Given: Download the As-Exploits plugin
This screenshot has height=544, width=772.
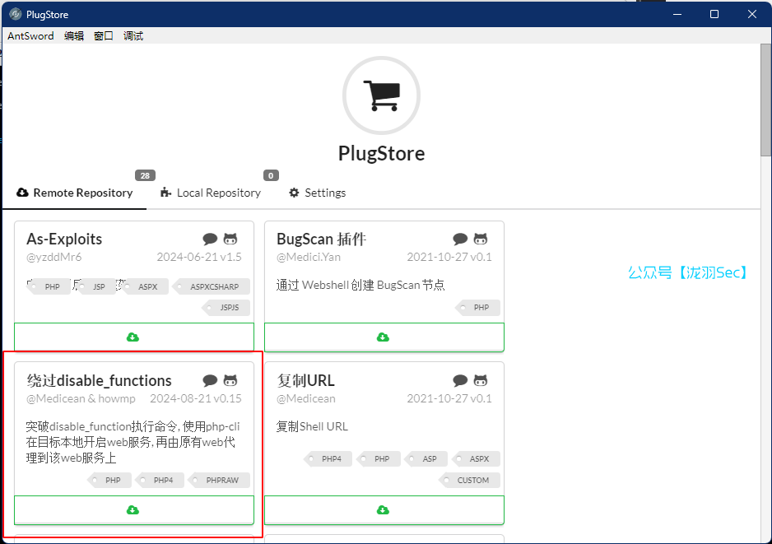Looking at the screenshot, I should click(x=133, y=337).
